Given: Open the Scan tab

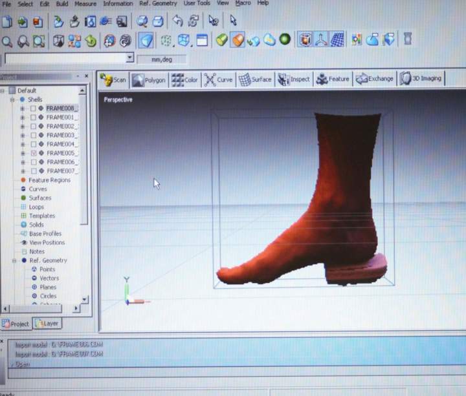Looking at the screenshot, I should pos(113,80).
